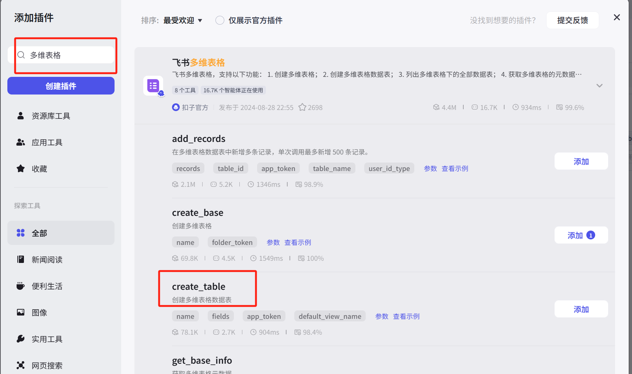
Task: Click the folder_token parameter tag
Action: point(232,242)
